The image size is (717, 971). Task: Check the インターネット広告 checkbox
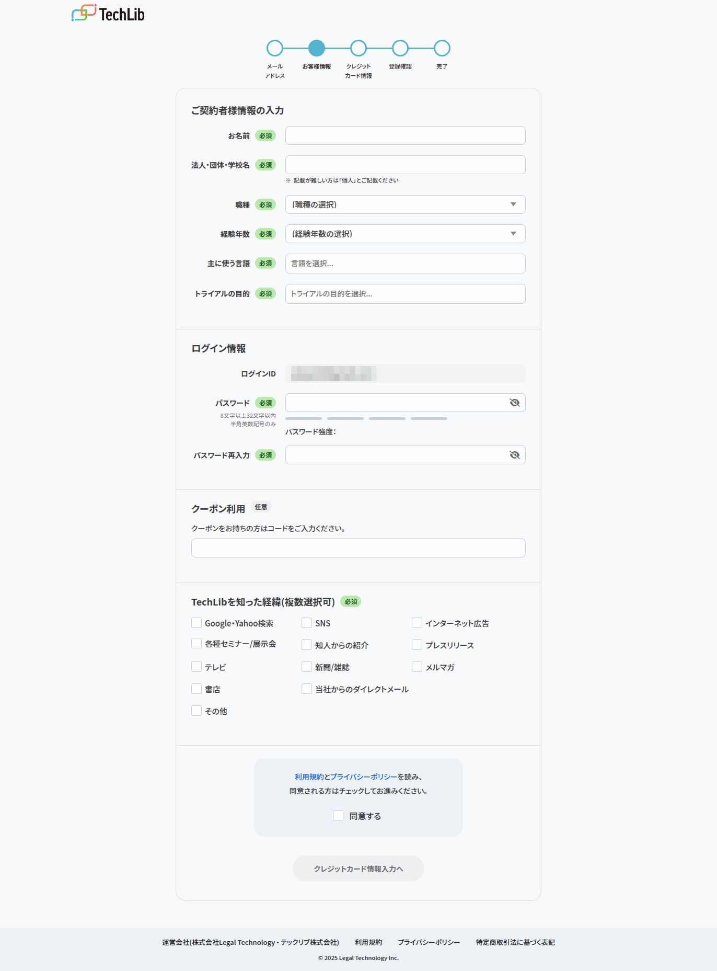pyautogui.click(x=417, y=623)
